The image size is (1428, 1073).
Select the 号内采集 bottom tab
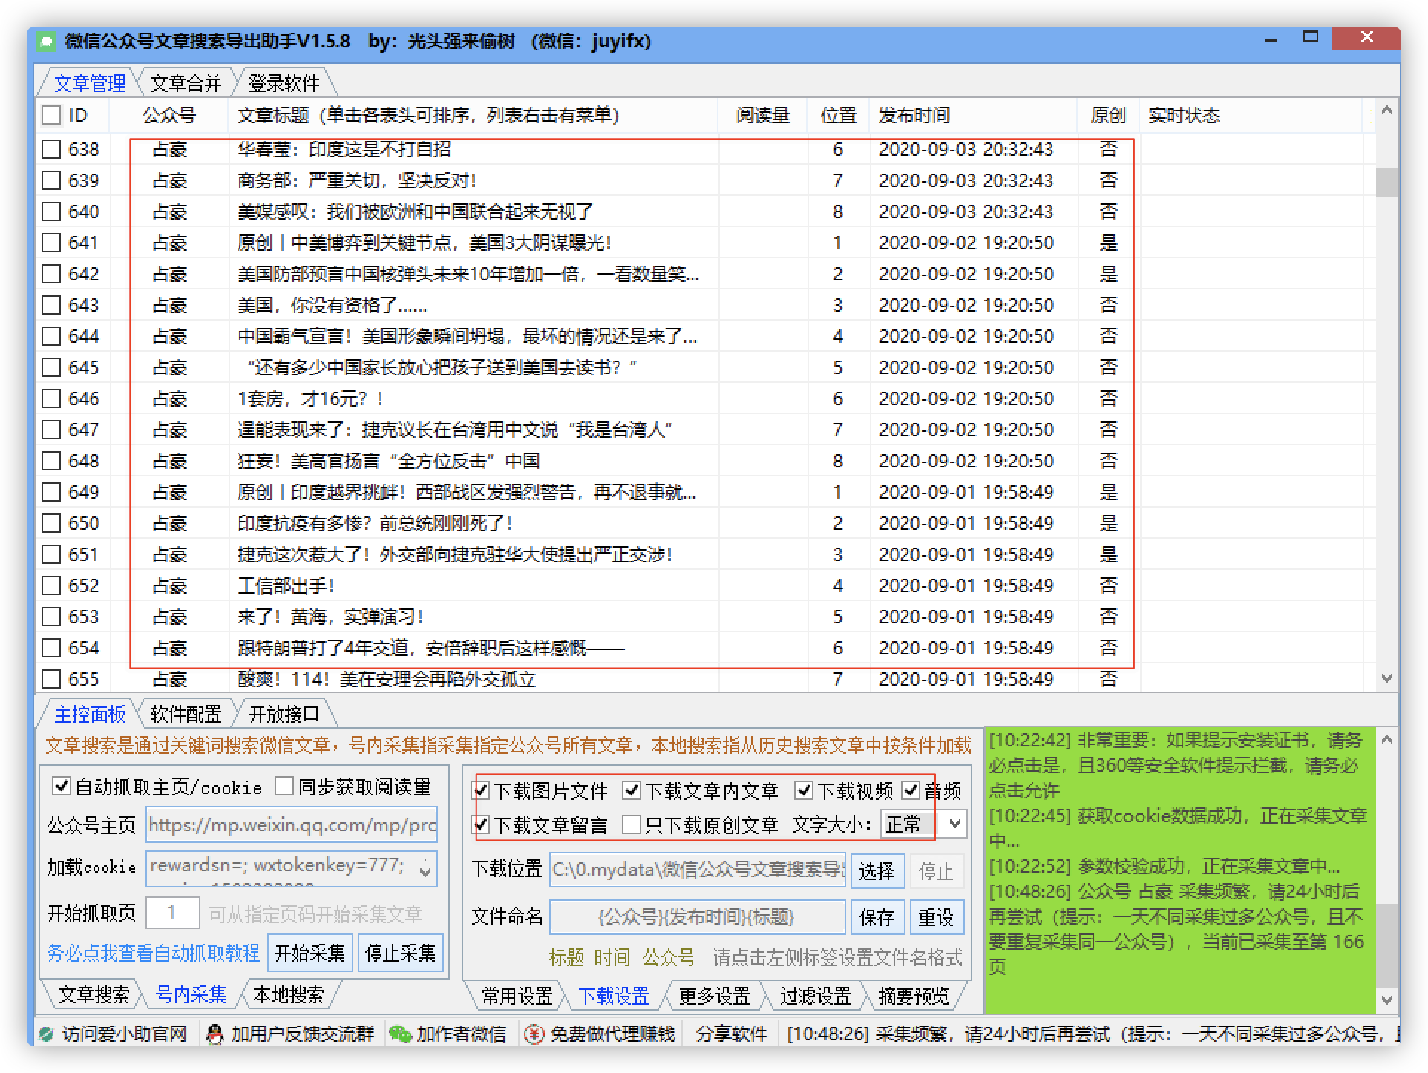tap(191, 994)
